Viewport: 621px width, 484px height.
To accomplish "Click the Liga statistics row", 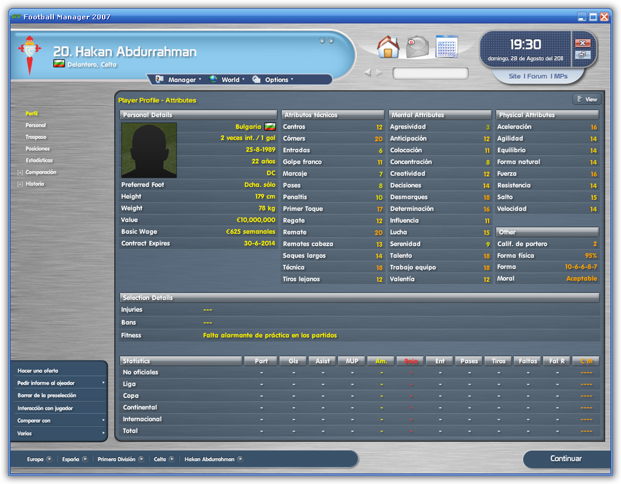I will click(x=359, y=384).
